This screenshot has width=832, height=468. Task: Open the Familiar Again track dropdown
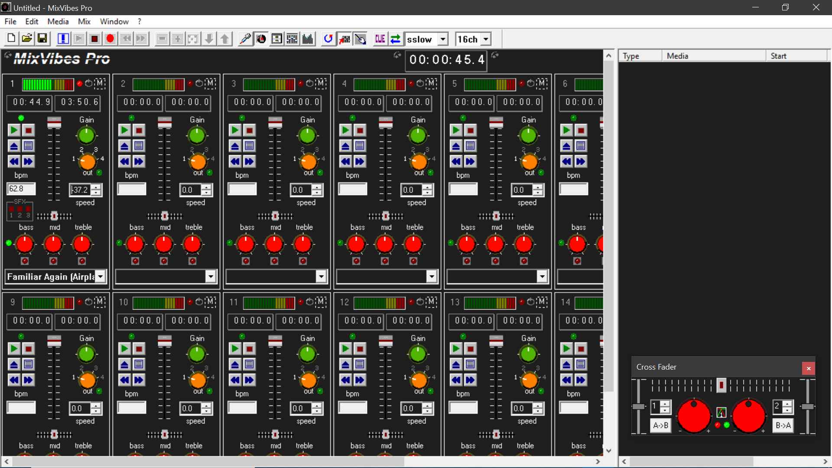coord(101,276)
